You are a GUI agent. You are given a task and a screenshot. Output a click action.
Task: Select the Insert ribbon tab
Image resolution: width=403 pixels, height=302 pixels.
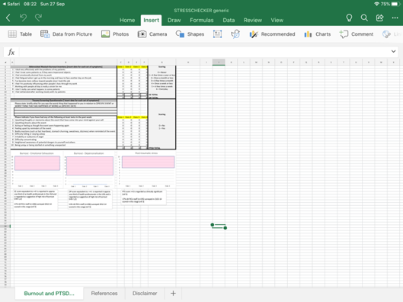point(151,20)
